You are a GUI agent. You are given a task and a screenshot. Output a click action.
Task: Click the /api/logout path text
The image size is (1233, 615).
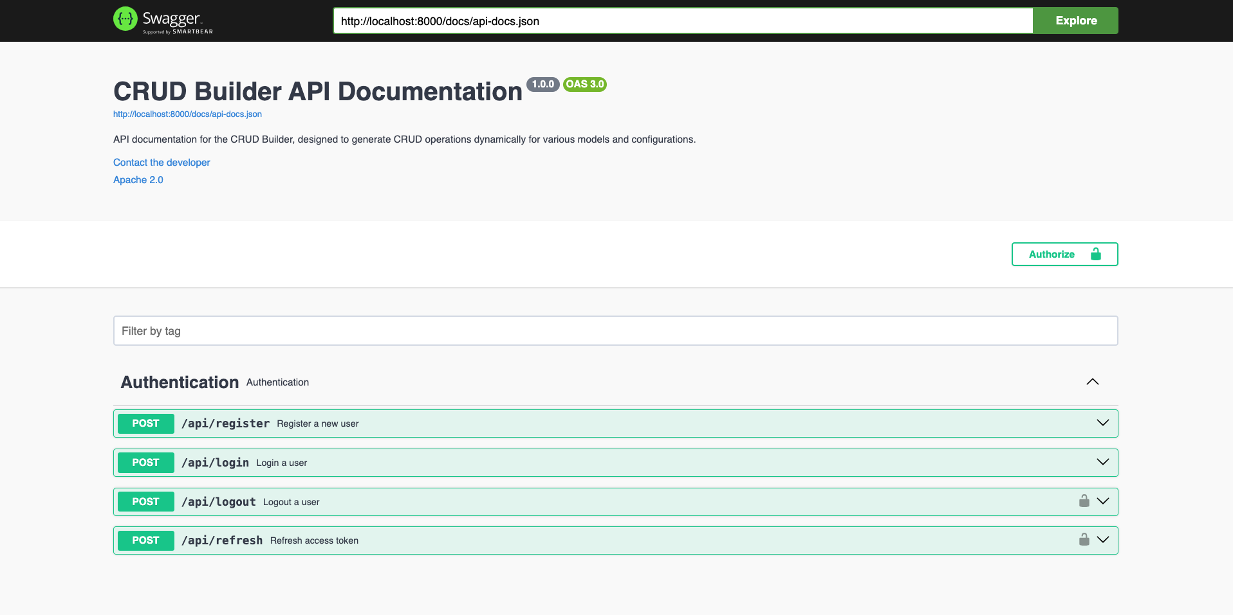click(x=219, y=502)
